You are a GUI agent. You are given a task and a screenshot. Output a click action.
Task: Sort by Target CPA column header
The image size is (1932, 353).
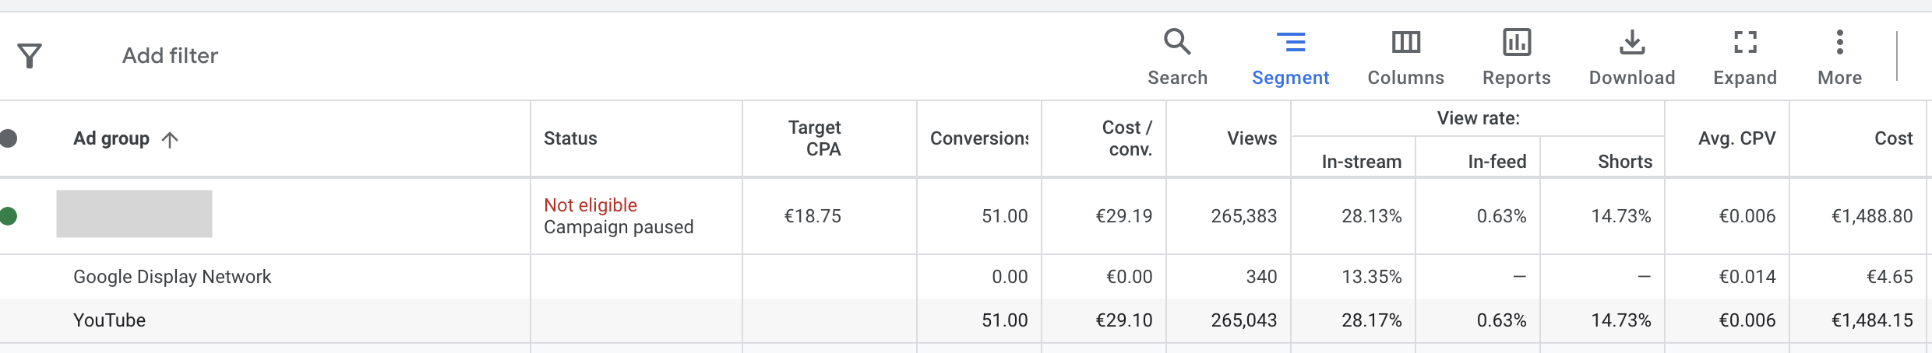[x=814, y=138]
